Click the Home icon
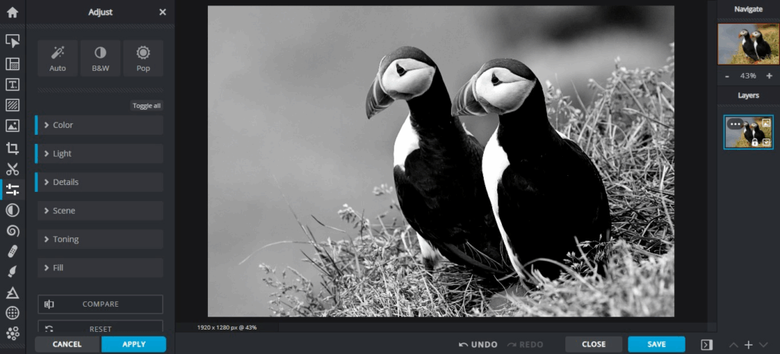The width and height of the screenshot is (780, 354). pyautogui.click(x=12, y=12)
